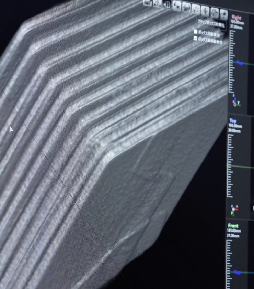The image size is (254, 289).
Task: Click the rotating globe icon in the toolbar
Action: pyautogui.click(x=215, y=12)
